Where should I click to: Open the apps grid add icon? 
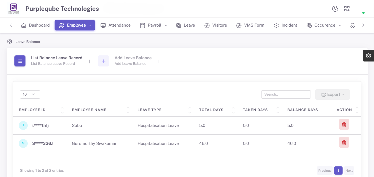(x=347, y=9)
